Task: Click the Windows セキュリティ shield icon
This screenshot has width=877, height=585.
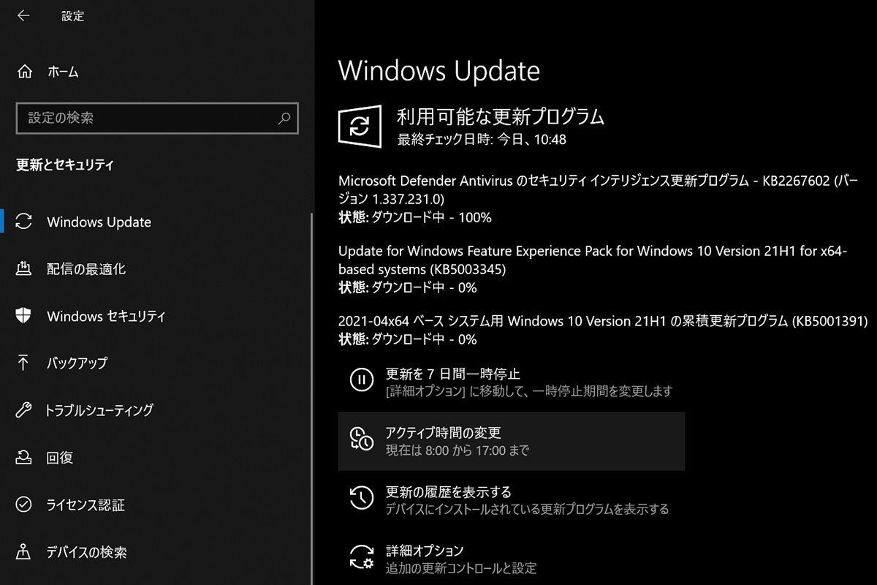Action: click(x=24, y=316)
